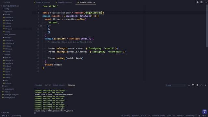Change end of line sequence LF
Image resolution: width=208 pixels, height=117 pixels.
(149, 116)
